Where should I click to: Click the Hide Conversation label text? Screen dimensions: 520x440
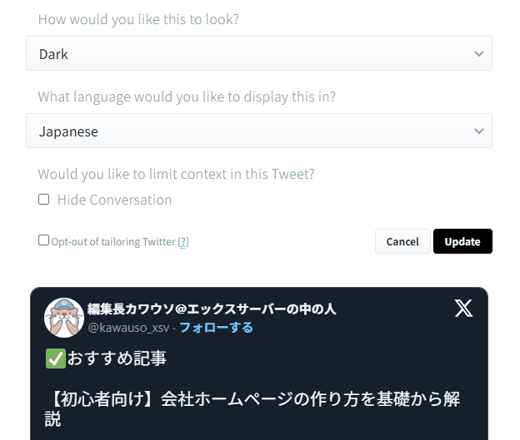click(x=114, y=200)
